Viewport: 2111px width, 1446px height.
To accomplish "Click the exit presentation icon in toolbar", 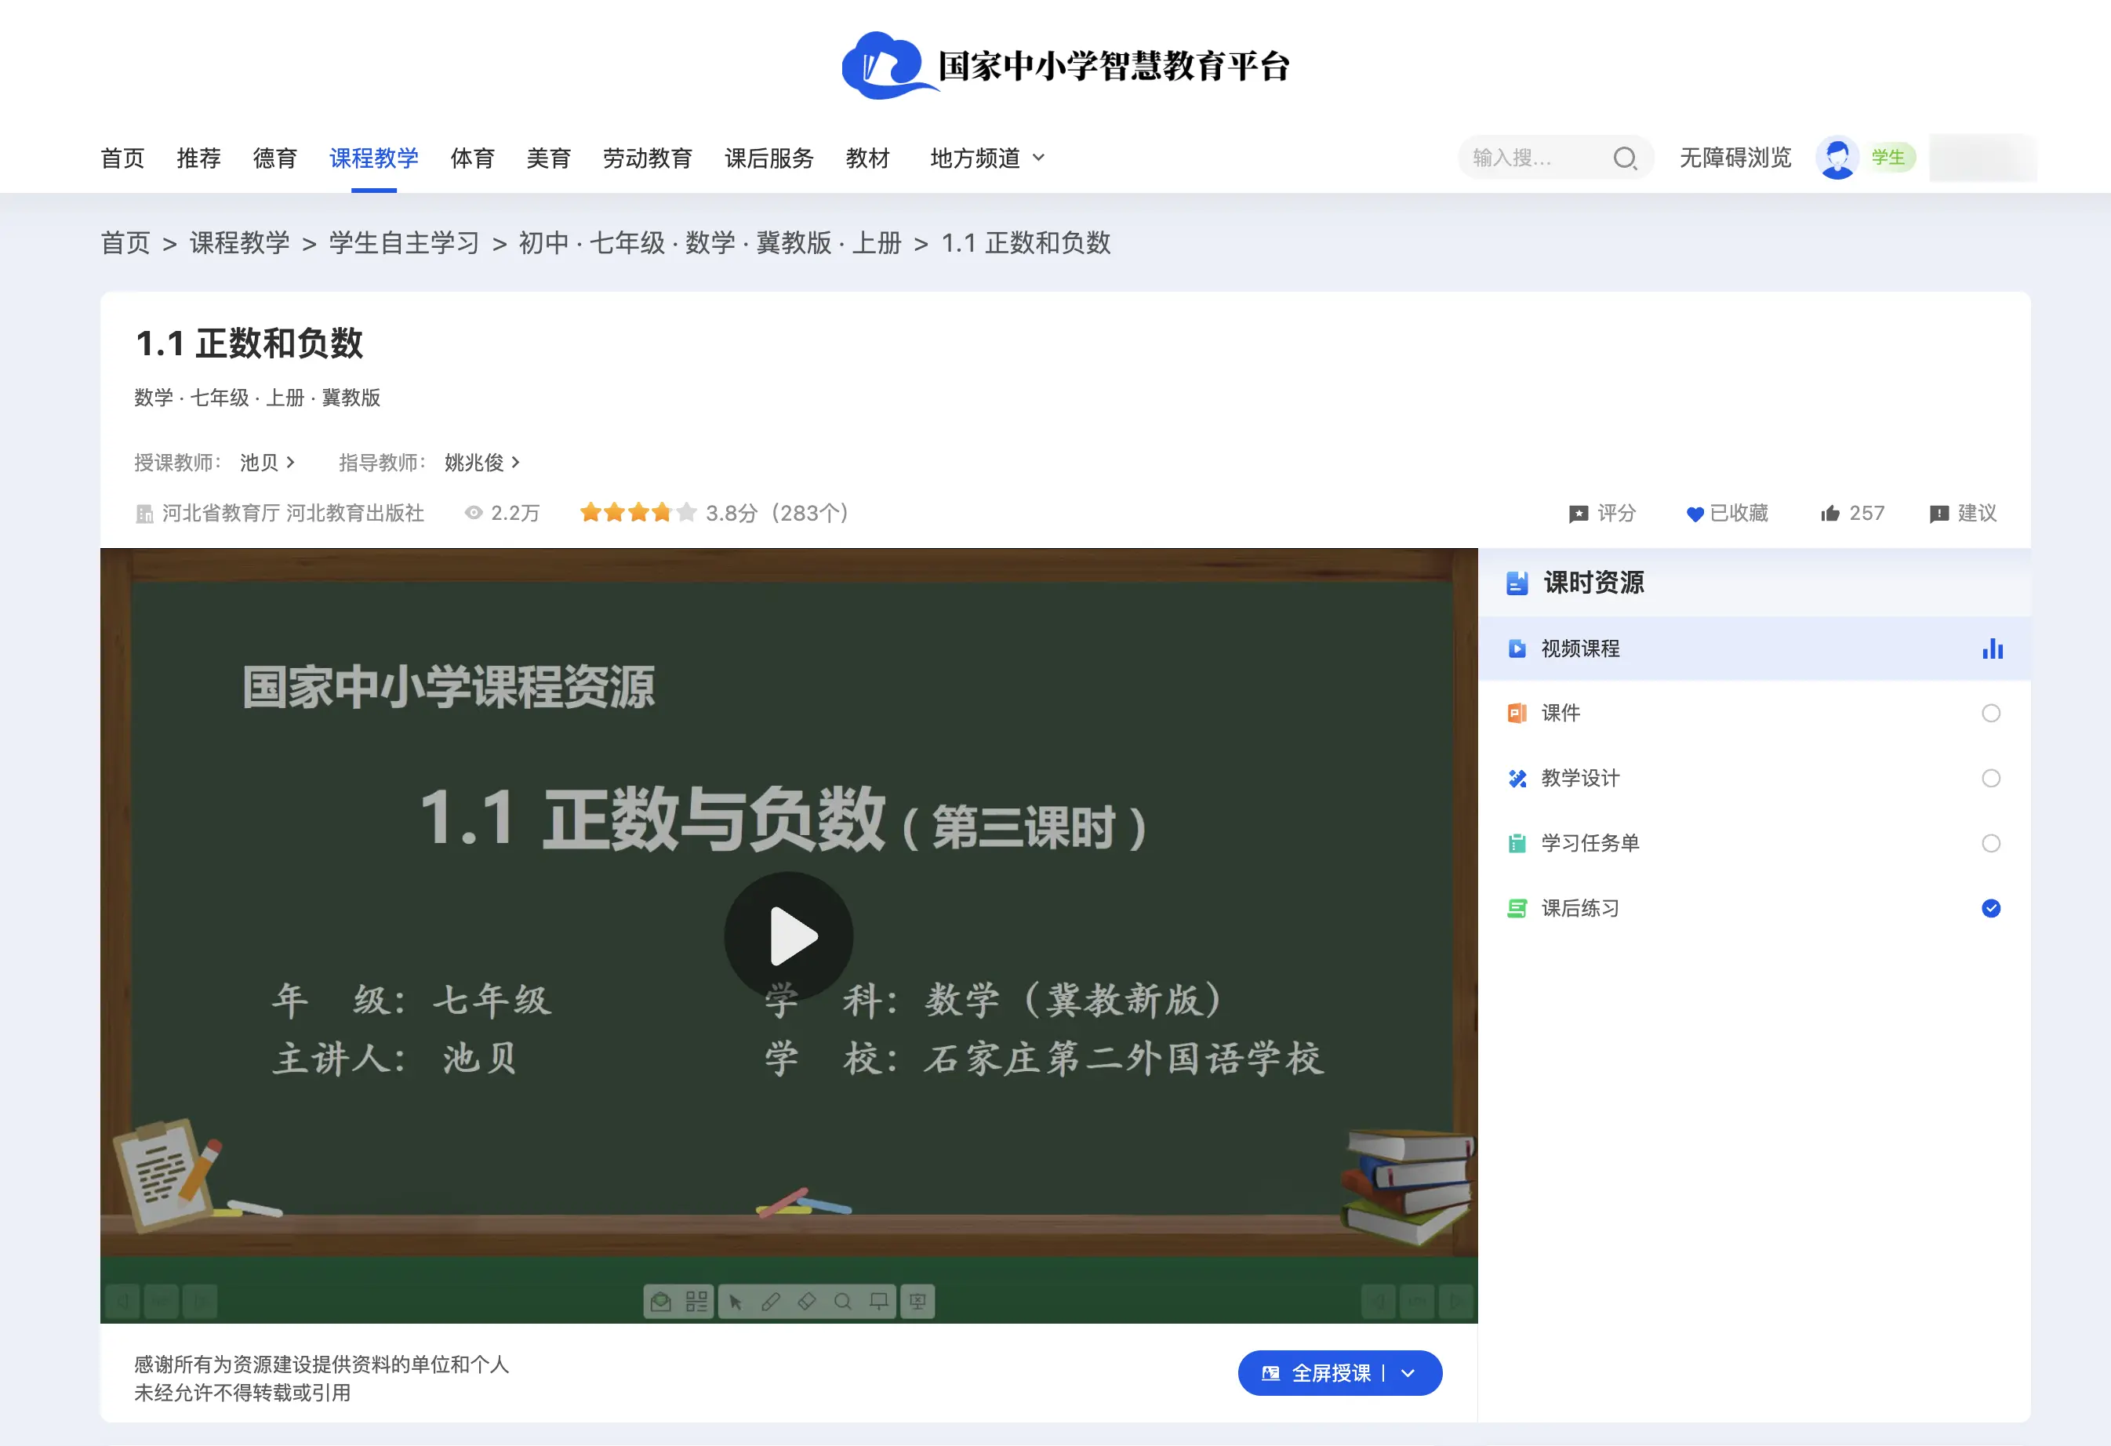I will coord(917,1302).
